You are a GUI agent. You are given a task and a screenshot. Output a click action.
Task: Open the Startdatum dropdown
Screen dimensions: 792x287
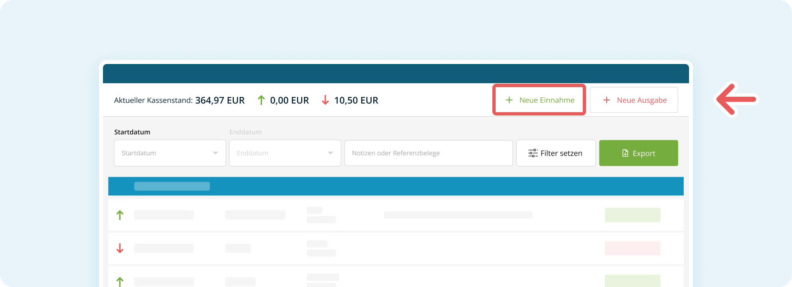pyautogui.click(x=170, y=153)
